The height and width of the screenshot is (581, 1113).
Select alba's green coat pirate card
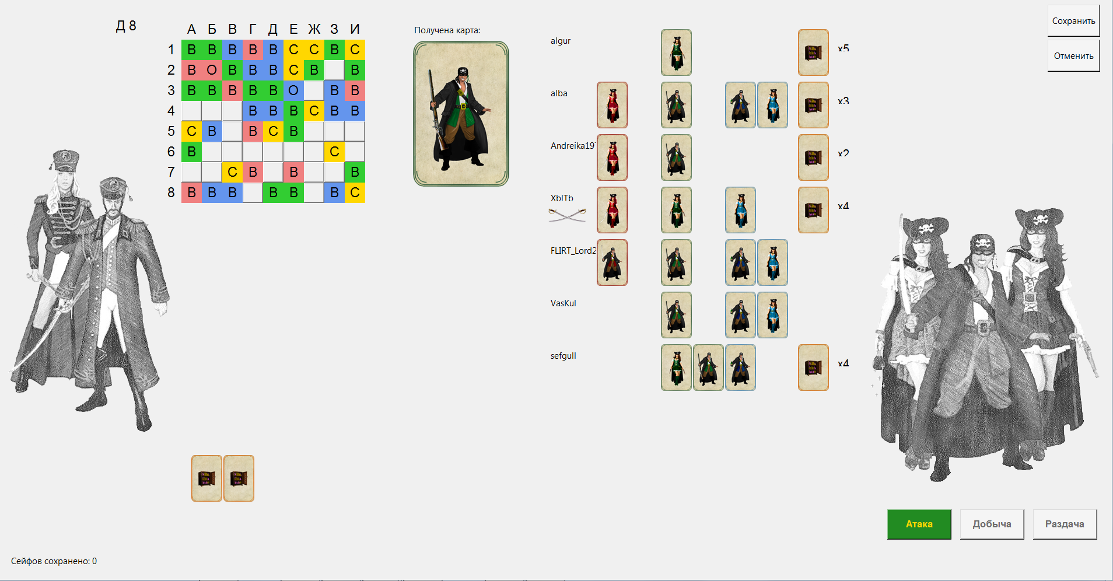click(x=676, y=105)
